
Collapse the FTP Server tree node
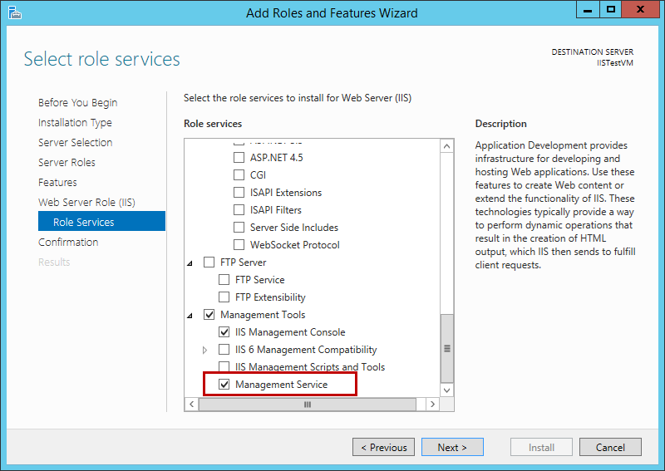tap(190, 263)
